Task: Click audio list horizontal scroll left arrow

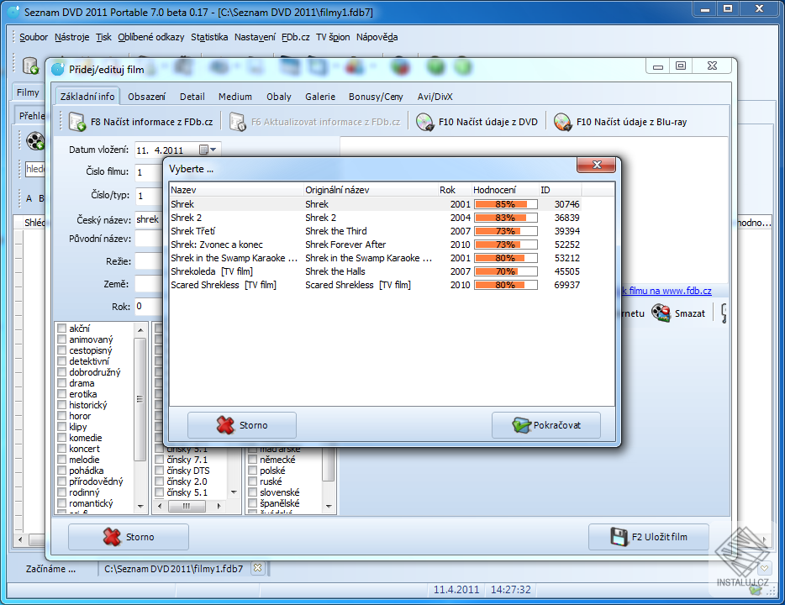Action: click(160, 506)
